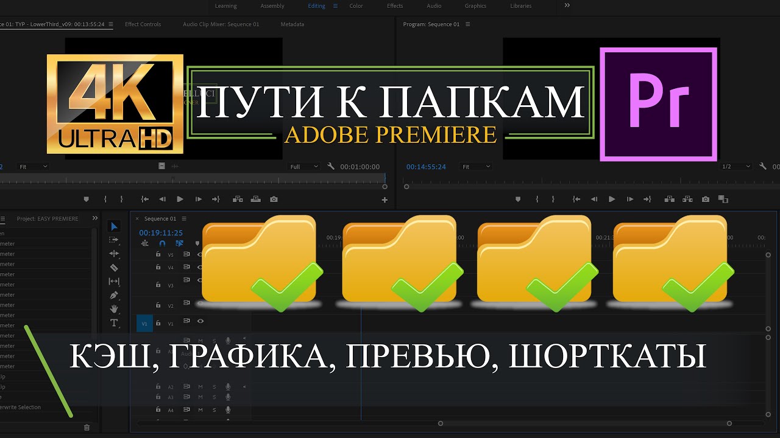This screenshot has width=780, height=438.
Task: Open the Metadata tab
Action: [x=292, y=24]
